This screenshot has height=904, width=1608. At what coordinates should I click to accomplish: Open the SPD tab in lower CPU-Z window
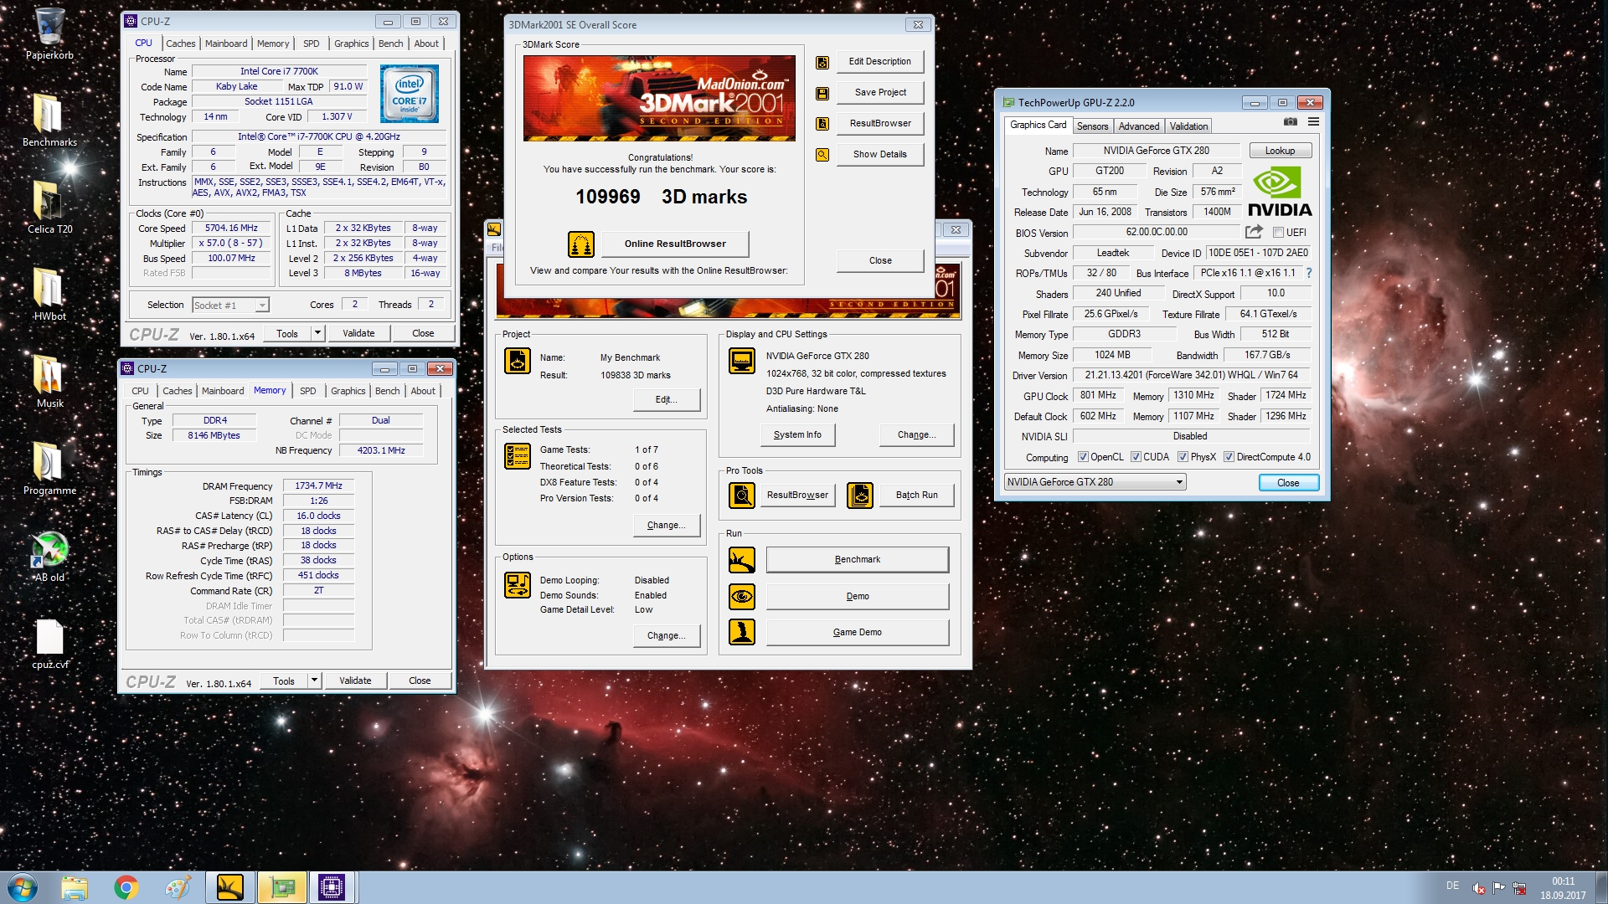308,391
